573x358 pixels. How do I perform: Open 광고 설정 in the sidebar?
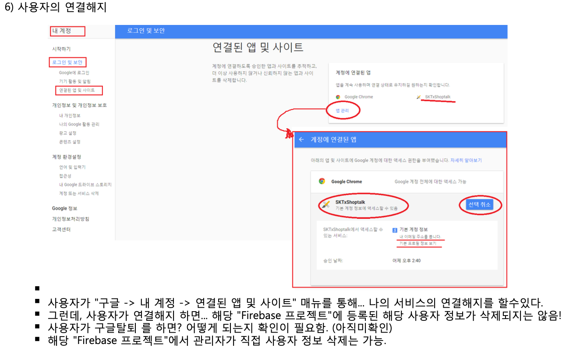point(68,133)
